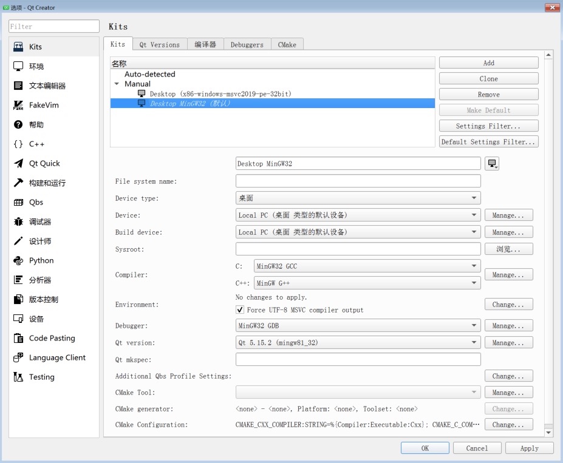
Task: Select the C++ braces category
Action: (54, 144)
